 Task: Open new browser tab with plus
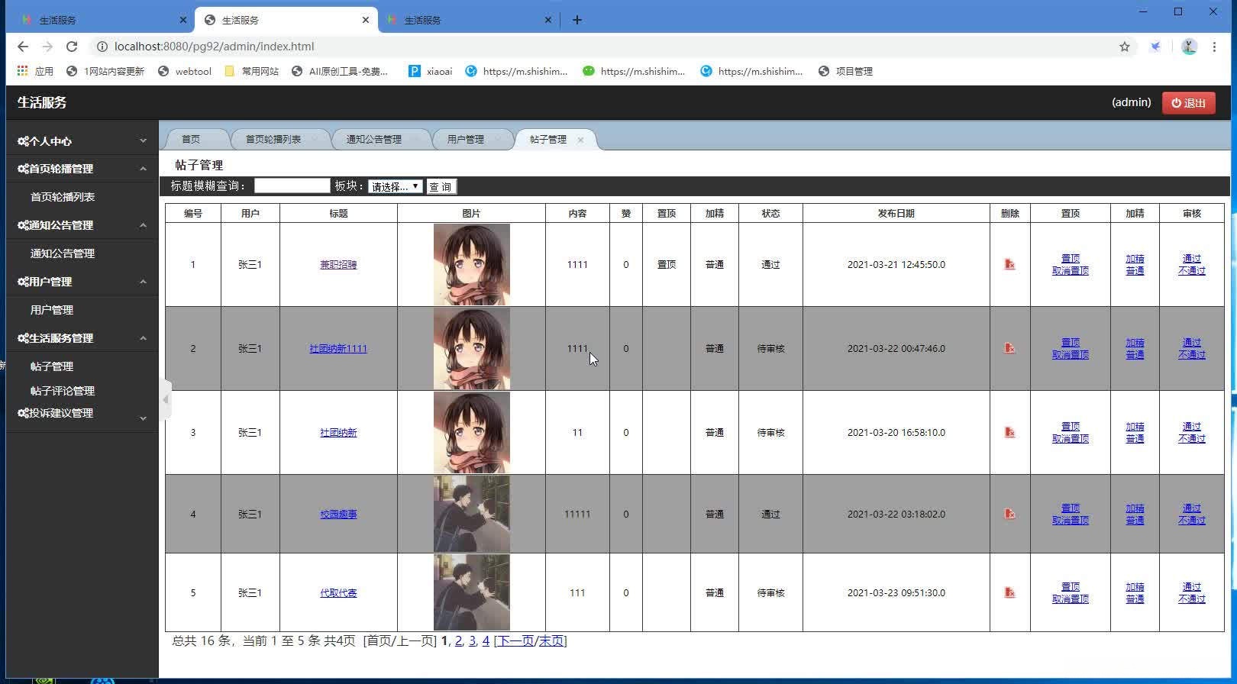577,20
